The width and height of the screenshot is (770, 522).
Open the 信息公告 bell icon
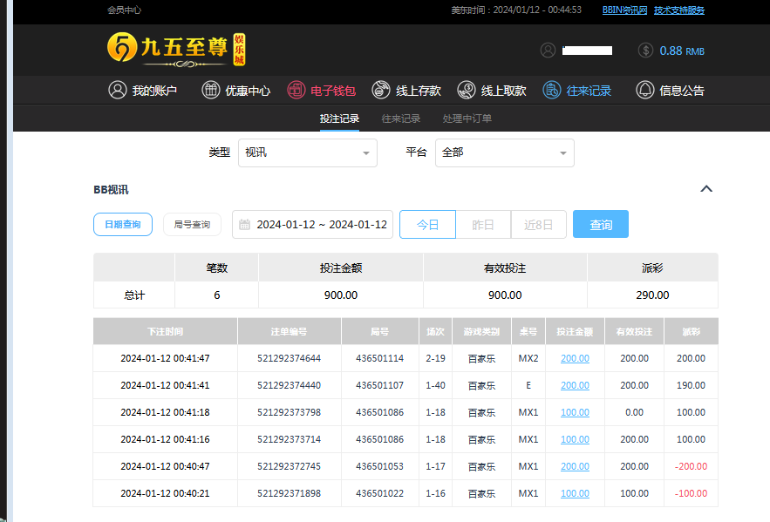[x=645, y=90]
